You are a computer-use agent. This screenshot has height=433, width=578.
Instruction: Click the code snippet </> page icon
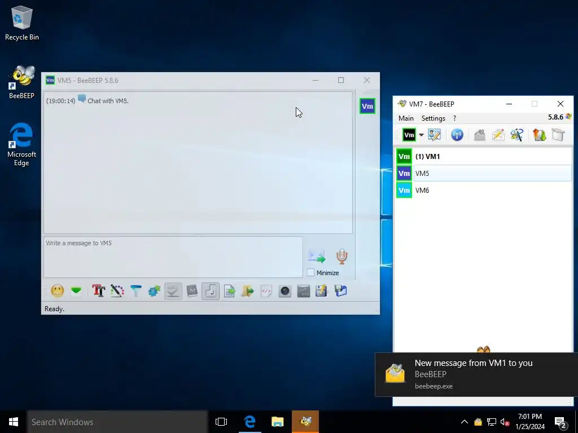click(266, 291)
